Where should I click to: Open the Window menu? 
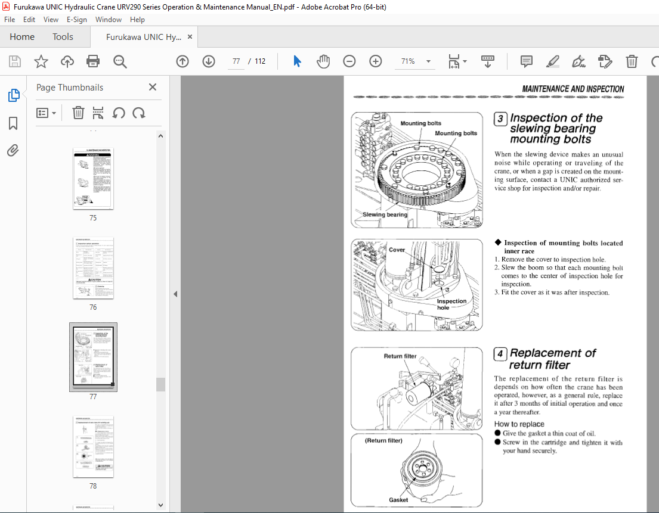click(109, 19)
